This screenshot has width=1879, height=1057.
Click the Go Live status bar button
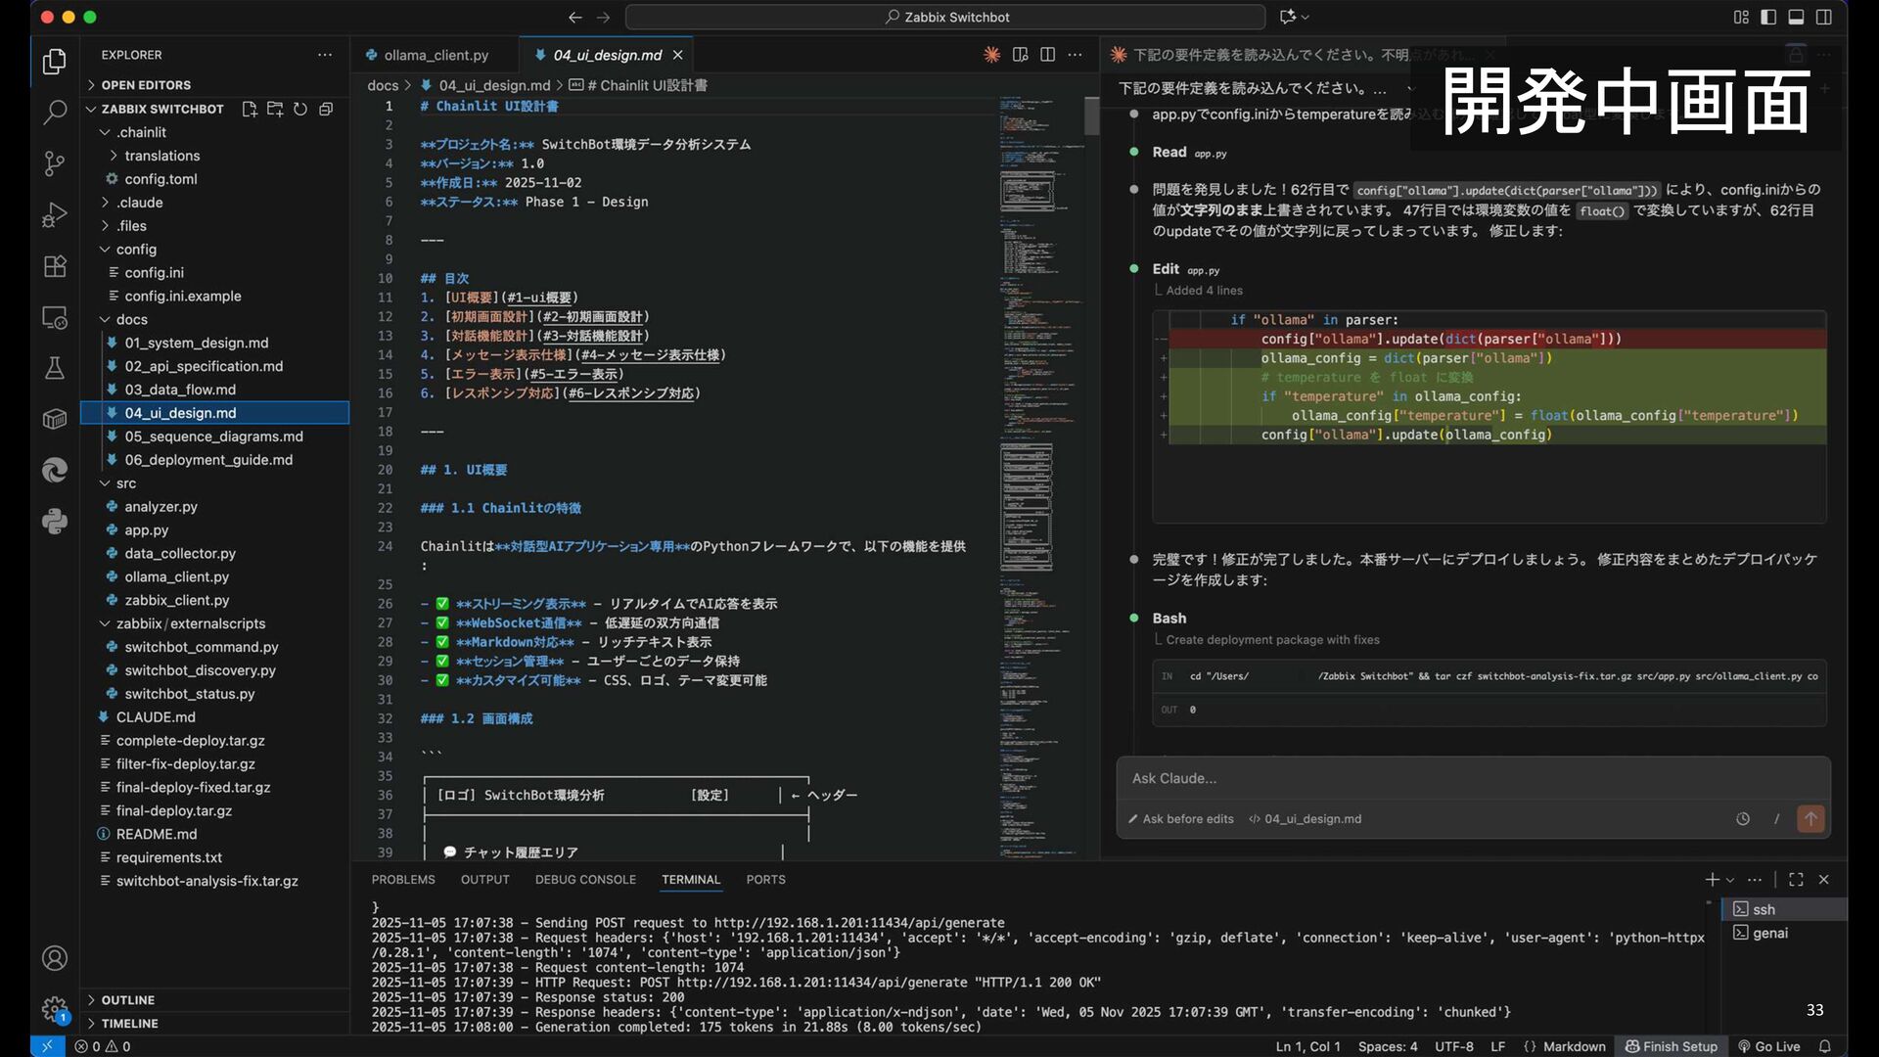[1769, 1046]
